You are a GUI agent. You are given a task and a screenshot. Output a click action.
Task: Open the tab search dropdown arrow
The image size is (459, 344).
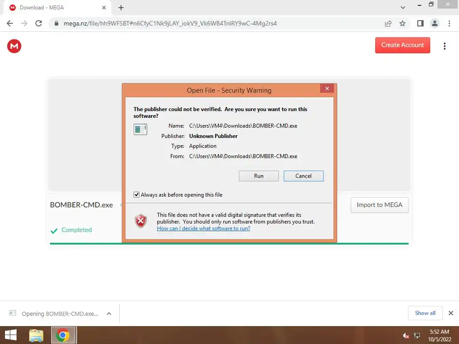point(403,8)
